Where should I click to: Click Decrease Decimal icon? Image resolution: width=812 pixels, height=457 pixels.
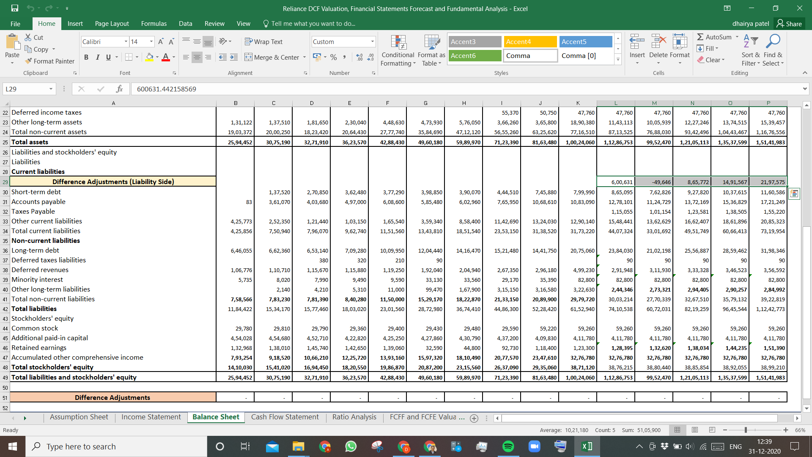[370, 57]
